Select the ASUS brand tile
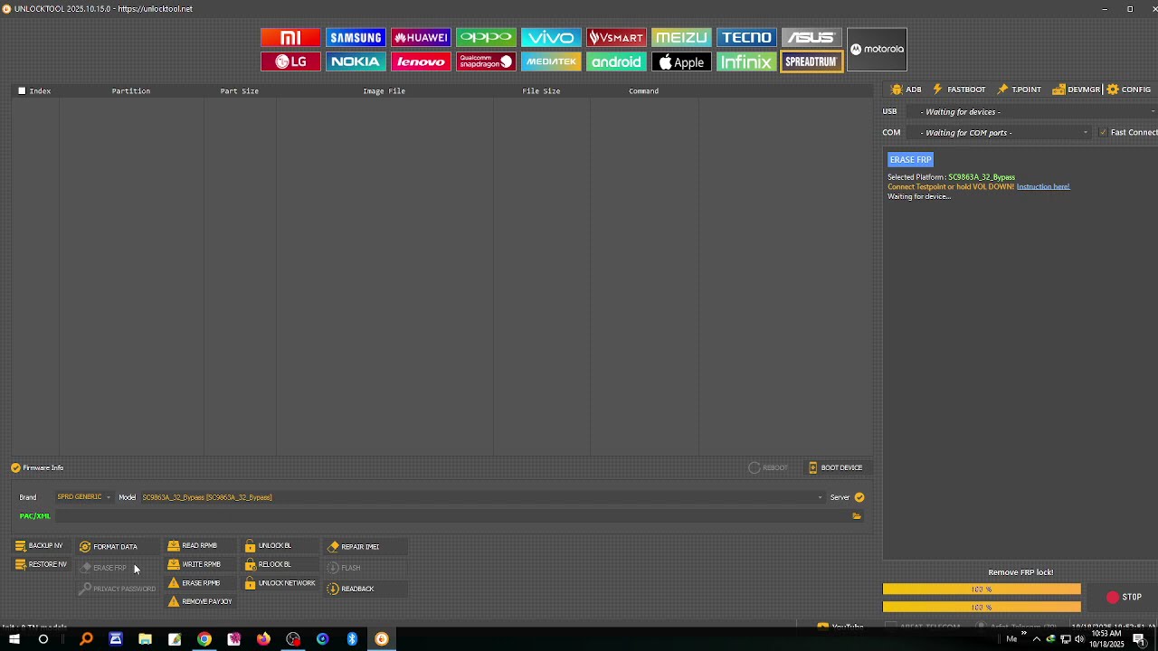 [x=812, y=37]
